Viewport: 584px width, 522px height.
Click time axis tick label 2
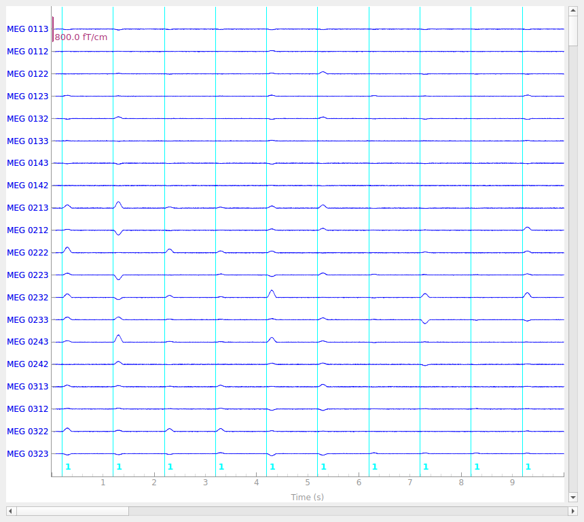(x=154, y=483)
